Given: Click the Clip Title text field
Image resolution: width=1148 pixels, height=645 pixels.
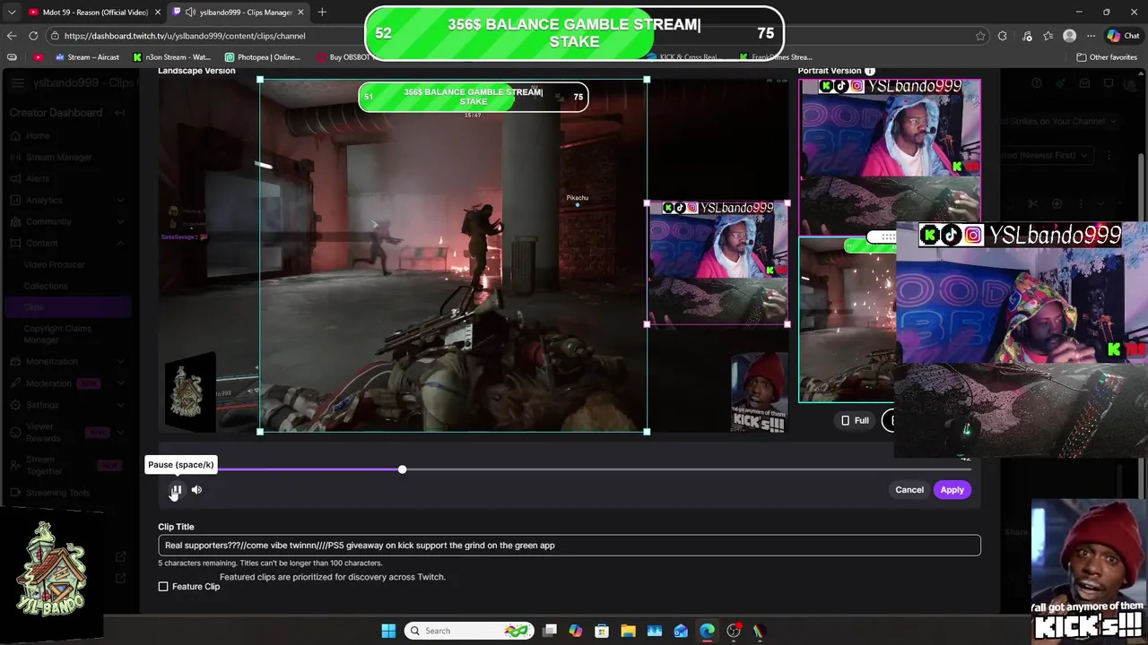Looking at the screenshot, I should [569, 545].
